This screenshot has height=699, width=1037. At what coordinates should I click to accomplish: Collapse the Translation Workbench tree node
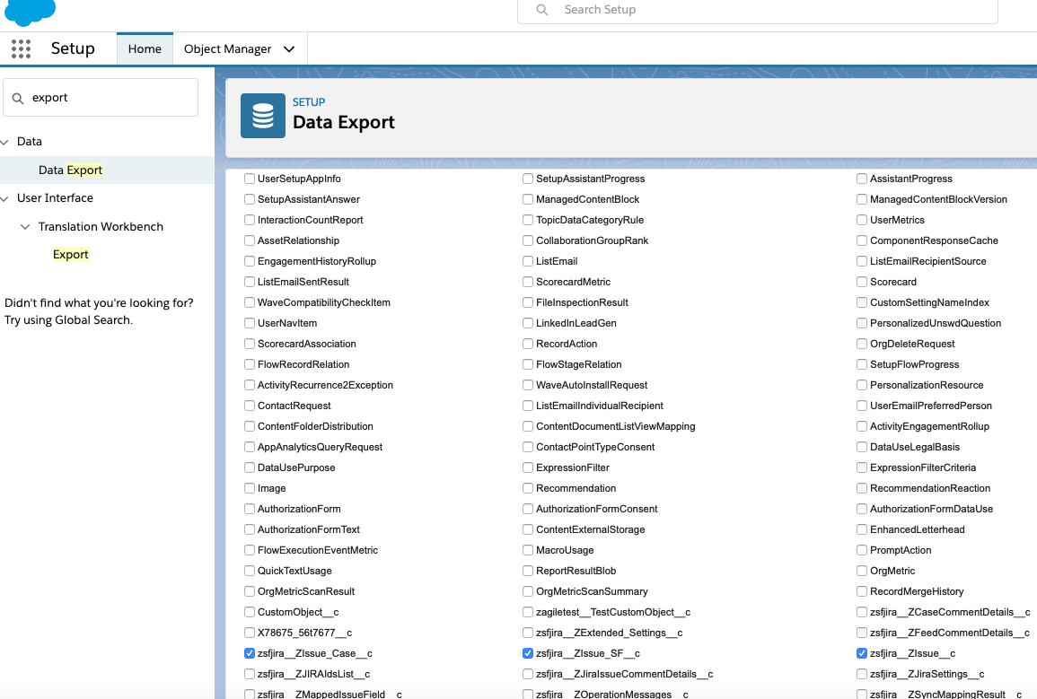(26, 227)
